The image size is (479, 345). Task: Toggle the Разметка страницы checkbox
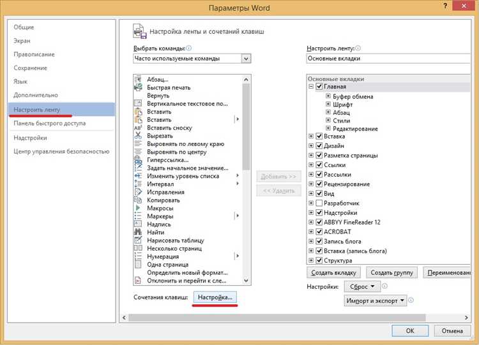tap(319, 155)
